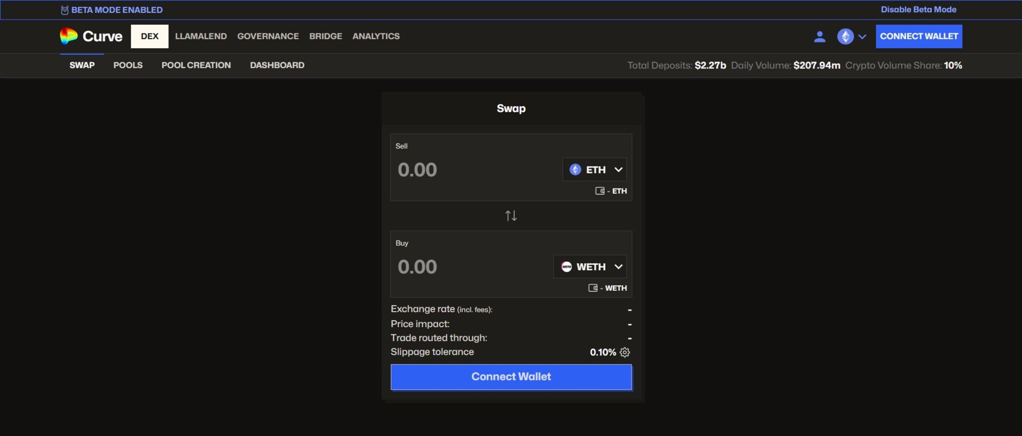Open the ETH sell token selector

(594, 169)
